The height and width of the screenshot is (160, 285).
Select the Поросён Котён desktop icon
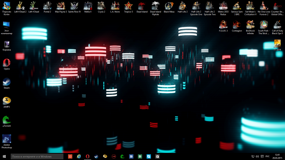coord(6,9)
